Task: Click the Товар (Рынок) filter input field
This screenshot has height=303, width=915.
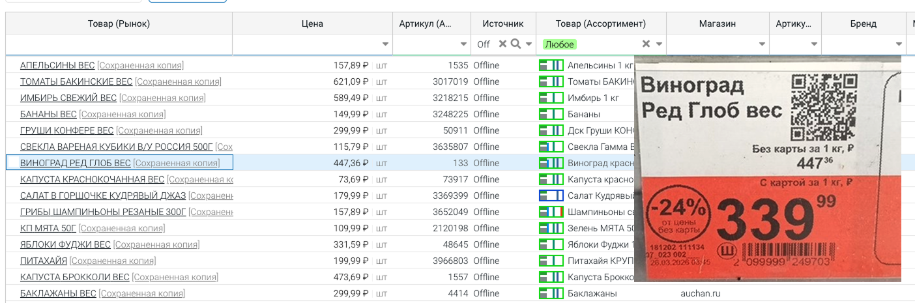Action: (x=119, y=44)
